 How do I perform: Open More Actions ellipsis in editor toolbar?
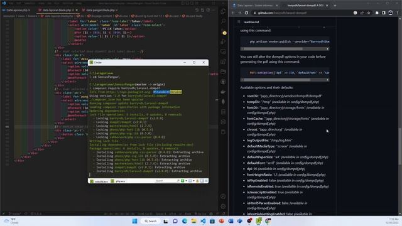(x=214, y=10)
